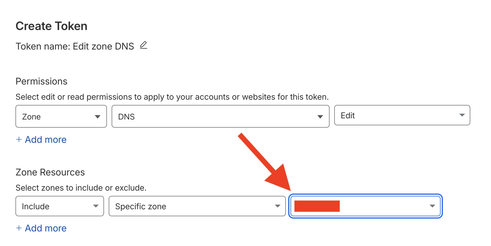Viewport: 491px width, 246px height.
Task: Click the caret arrow in Include dropdown
Action: (x=96, y=206)
